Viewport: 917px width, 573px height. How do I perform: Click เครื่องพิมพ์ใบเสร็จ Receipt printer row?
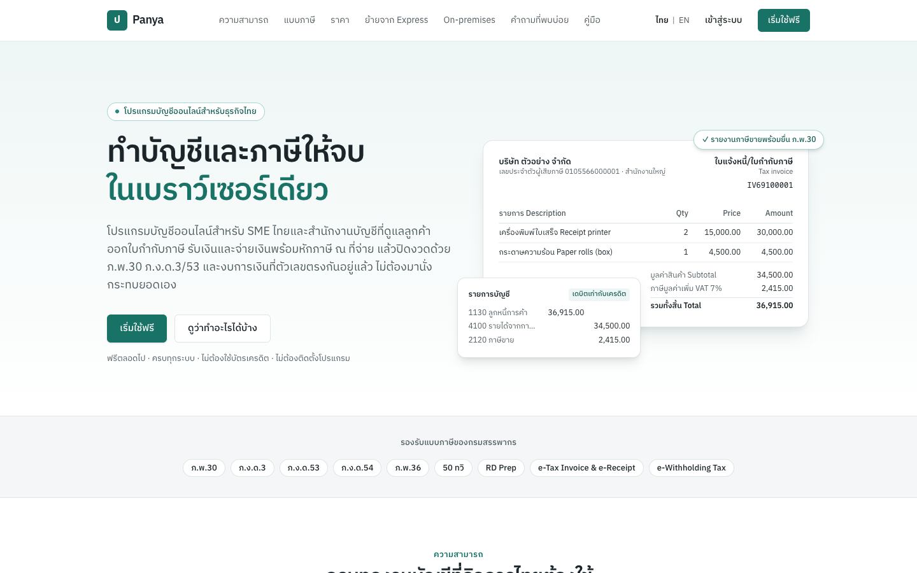click(646, 232)
